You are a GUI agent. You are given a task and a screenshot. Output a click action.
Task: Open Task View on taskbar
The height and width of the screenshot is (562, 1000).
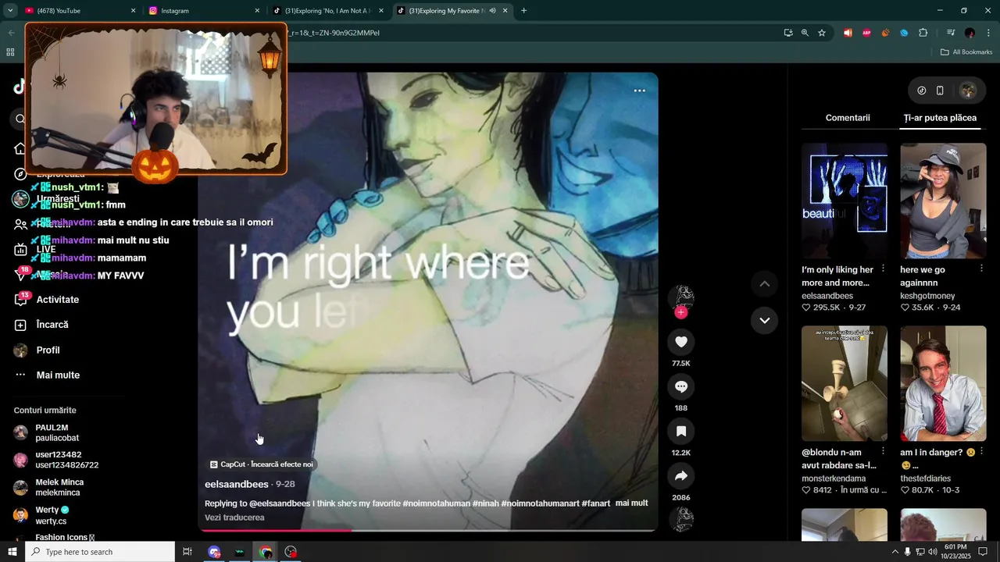(187, 552)
